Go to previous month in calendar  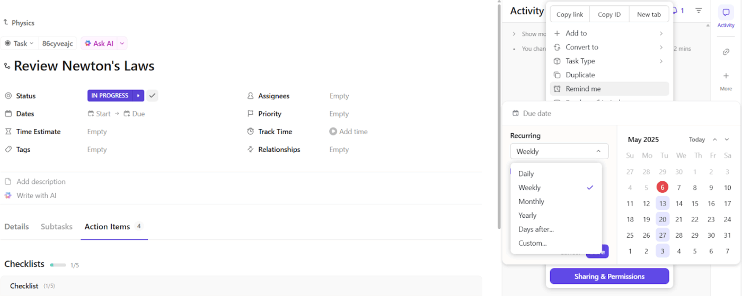[x=714, y=140]
